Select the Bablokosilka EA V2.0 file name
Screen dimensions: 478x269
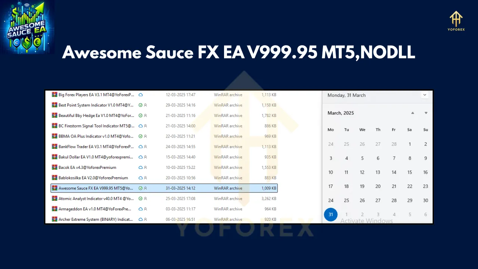pyautogui.click(x=93, y=178)
